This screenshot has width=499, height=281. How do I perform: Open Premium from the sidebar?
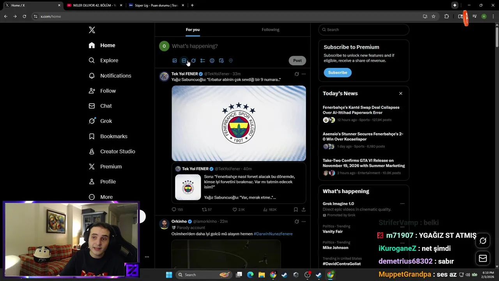pos(105,167)
